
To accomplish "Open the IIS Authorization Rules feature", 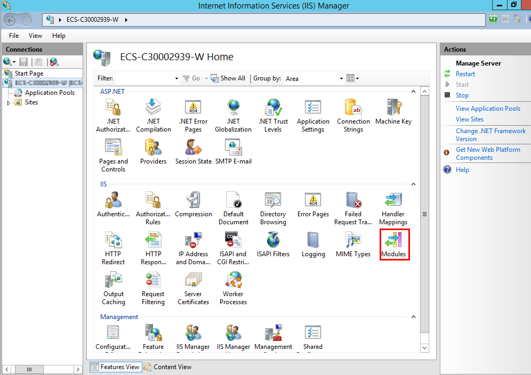I will point(153,208).
